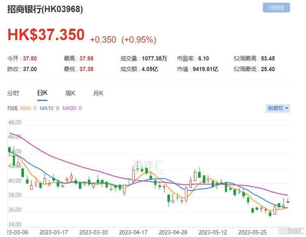
Task: Click the 2023-05-25 date axis label
Action: [253, 232]
